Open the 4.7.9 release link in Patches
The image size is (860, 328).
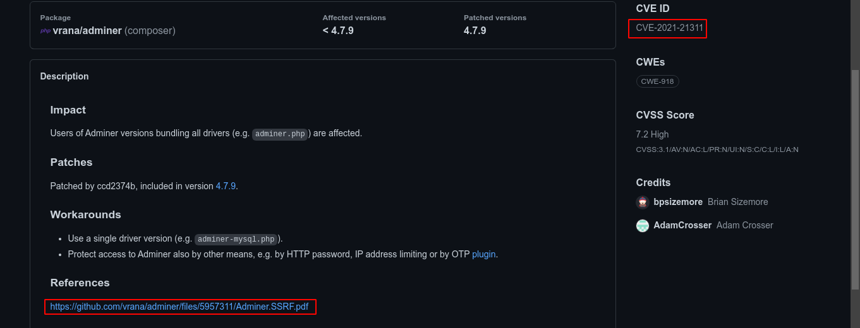point(226,186)
